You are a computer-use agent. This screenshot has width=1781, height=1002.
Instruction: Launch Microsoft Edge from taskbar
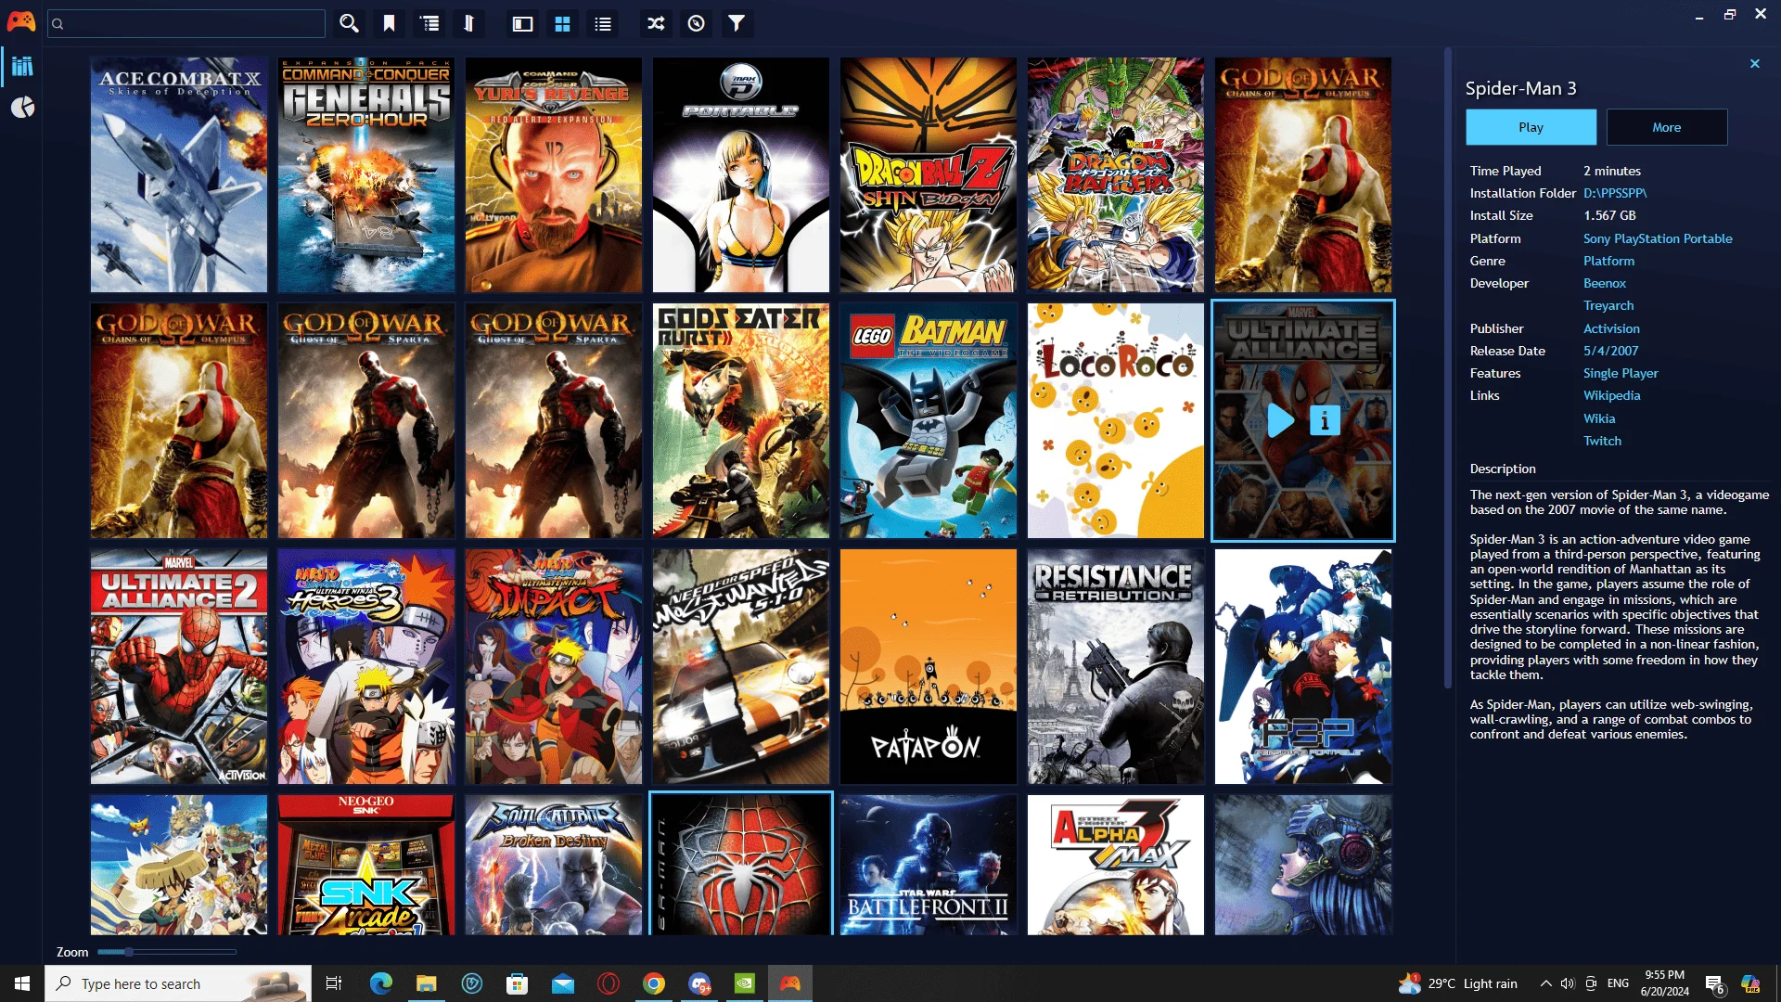380,983
